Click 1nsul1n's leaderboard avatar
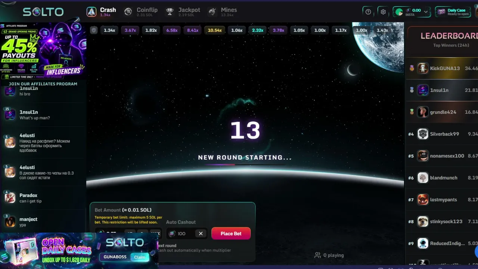Image resolution: width=478 pixels, height=269 pixels. [423, 90]
